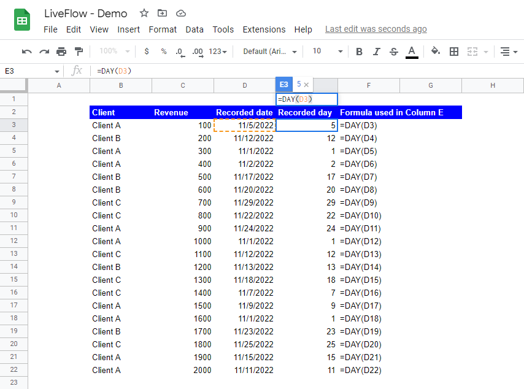The width and height of the screenshot is (524, 389).
Task: Click the Undo arrow icon
Action: 26,52
